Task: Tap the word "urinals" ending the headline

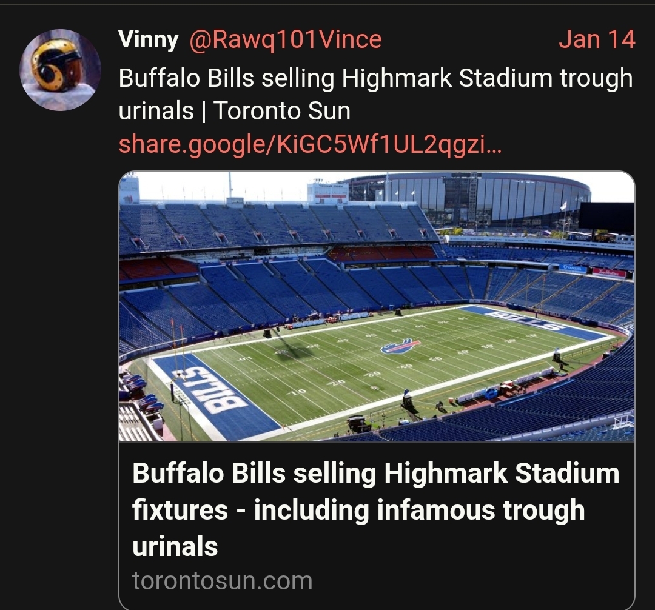Action: click(175, 546)
